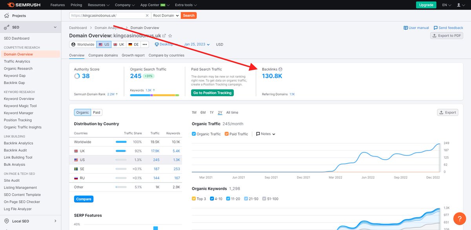This screenshot has width=471, height=230.
Task: Show more country options ellipsis
Action: pyautogui.click(x=145, y=44)
